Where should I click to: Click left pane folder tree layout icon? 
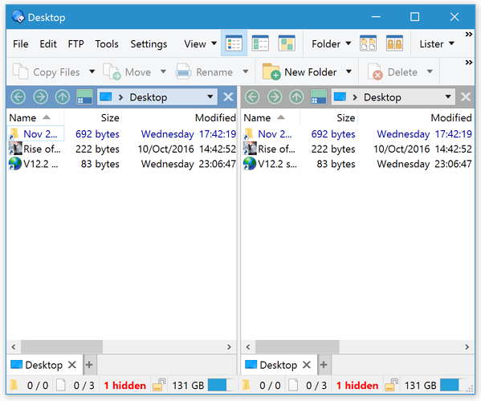[x=84, y=97]
